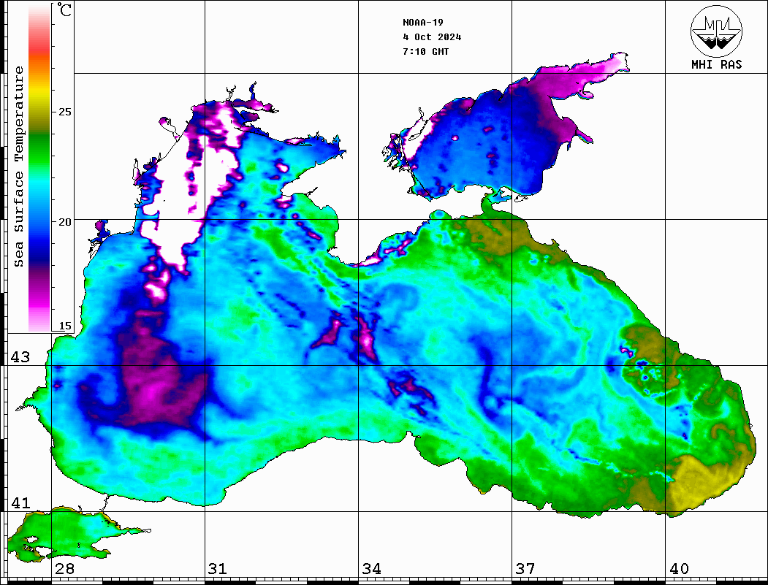Click the longitude label 28
The height and width of the screenshot is (585, 768).
pos(64,568)
